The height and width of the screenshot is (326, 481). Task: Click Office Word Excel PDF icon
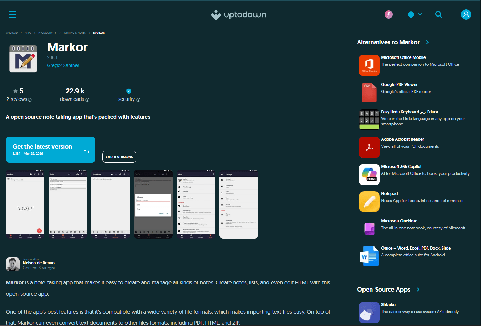coord(369,256)
